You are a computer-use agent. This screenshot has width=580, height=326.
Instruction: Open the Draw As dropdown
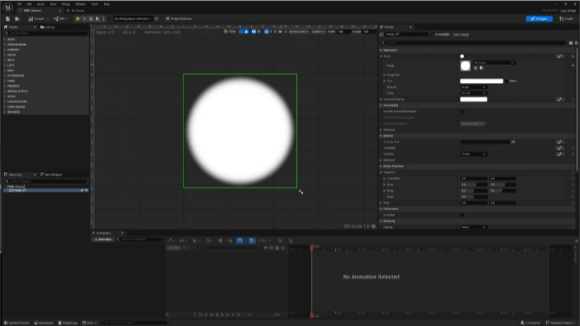pos(474,87)
